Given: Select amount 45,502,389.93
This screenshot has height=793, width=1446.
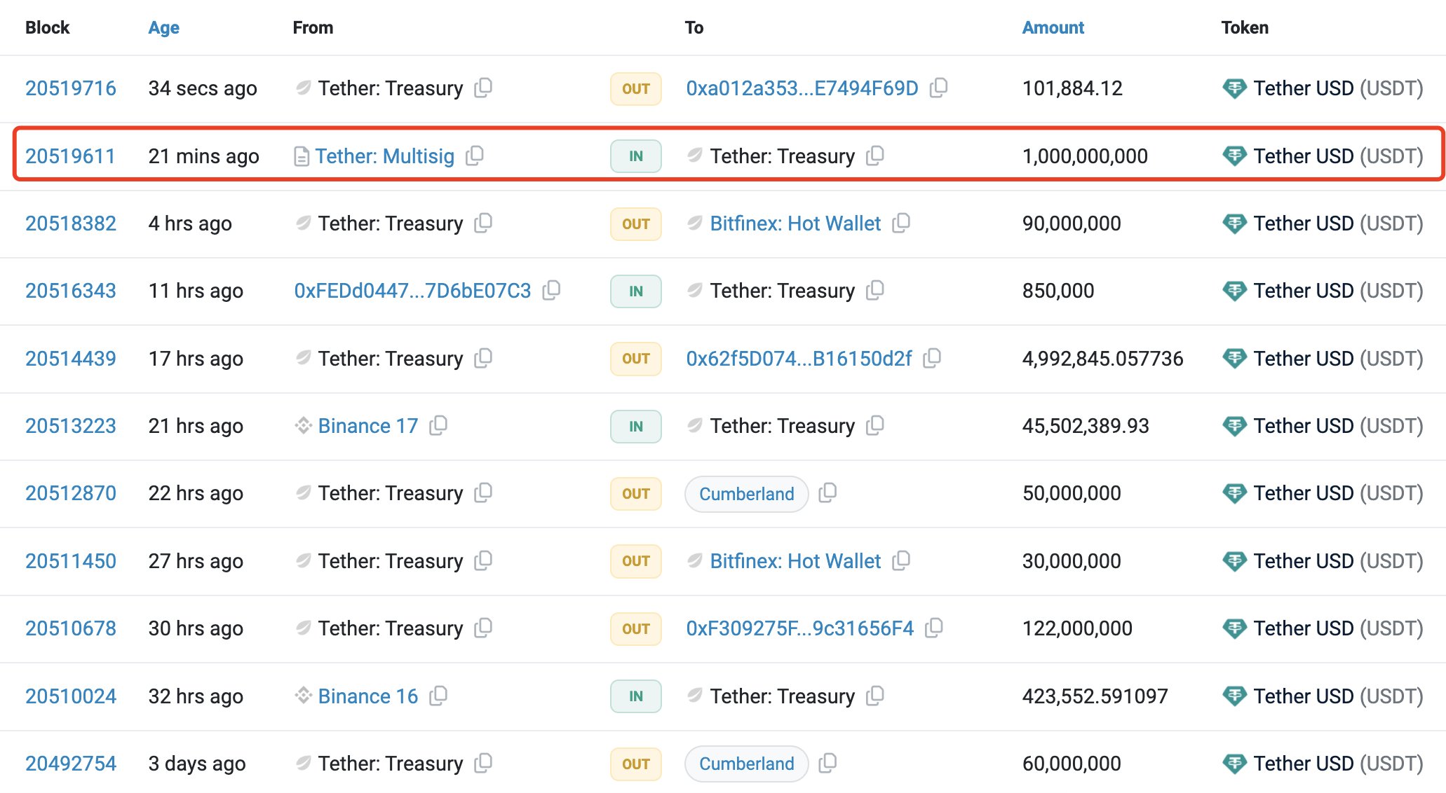Looking at the screenshot, I should tap(1086, 426).
